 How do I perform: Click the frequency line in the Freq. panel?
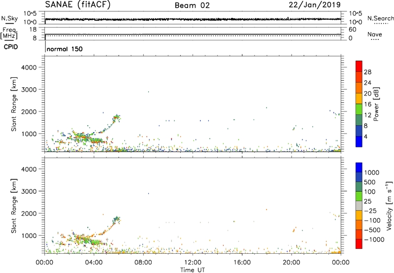click(193, 34)
